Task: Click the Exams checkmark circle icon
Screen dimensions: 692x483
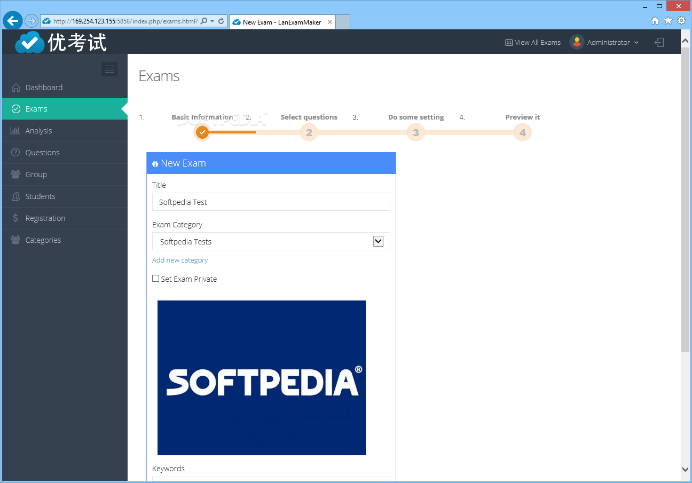Action: (16, 109)
